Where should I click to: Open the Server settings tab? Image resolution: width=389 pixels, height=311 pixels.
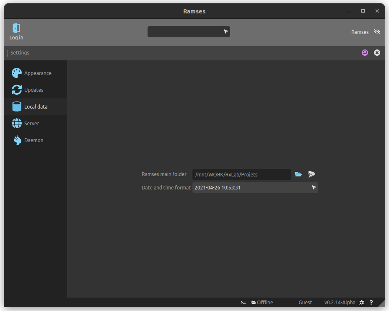(x=36, y=123)
